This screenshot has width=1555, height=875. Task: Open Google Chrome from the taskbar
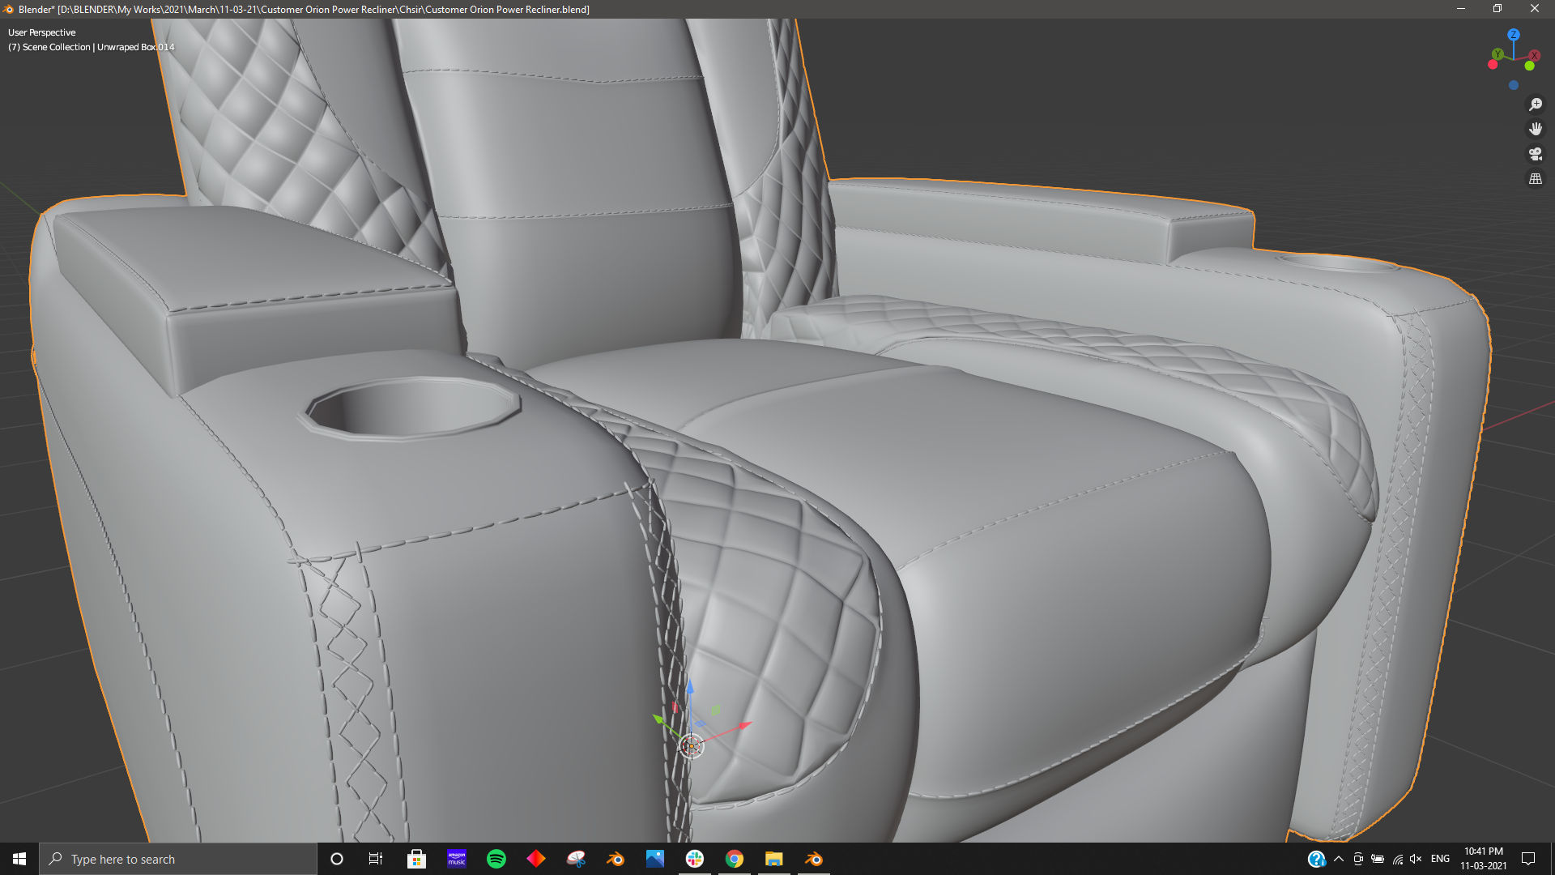pos(735,859)
